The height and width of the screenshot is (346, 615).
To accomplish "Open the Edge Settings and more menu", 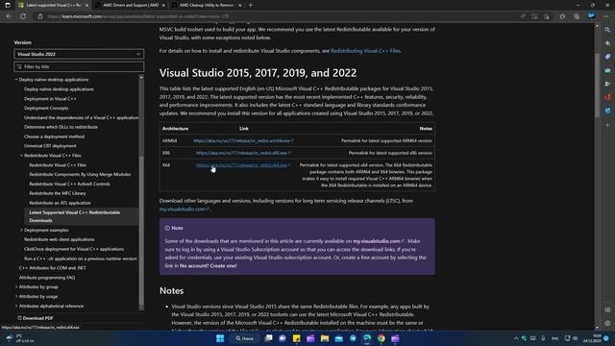I will pos(606,16).
